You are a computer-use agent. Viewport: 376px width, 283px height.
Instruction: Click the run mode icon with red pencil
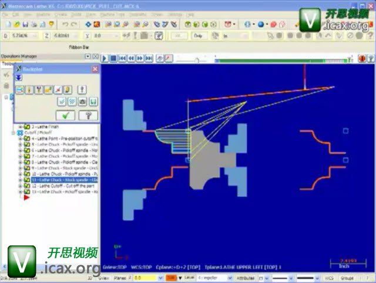pos(169,58)
